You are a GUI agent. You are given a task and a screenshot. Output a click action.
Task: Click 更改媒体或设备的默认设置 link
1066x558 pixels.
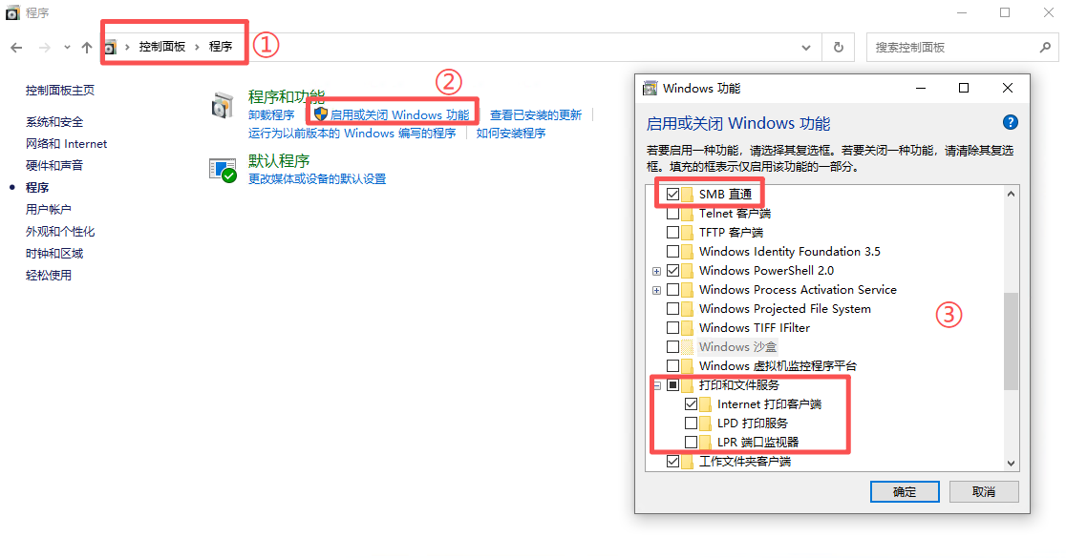coord(317,179)
